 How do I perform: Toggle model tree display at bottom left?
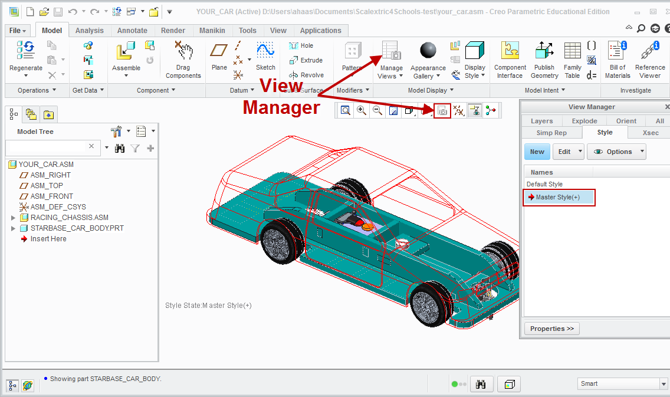click(x=12, y=385)
